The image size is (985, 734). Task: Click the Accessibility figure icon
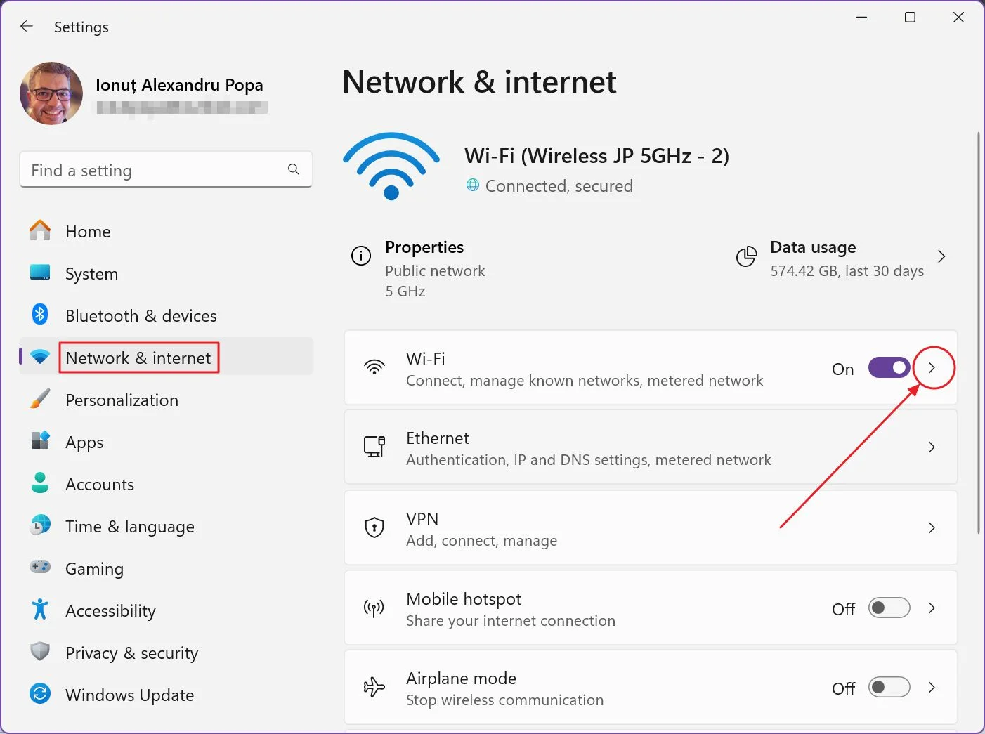click(x=40, y=609)
